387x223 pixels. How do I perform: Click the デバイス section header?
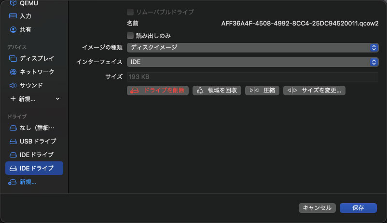point(17,47)
